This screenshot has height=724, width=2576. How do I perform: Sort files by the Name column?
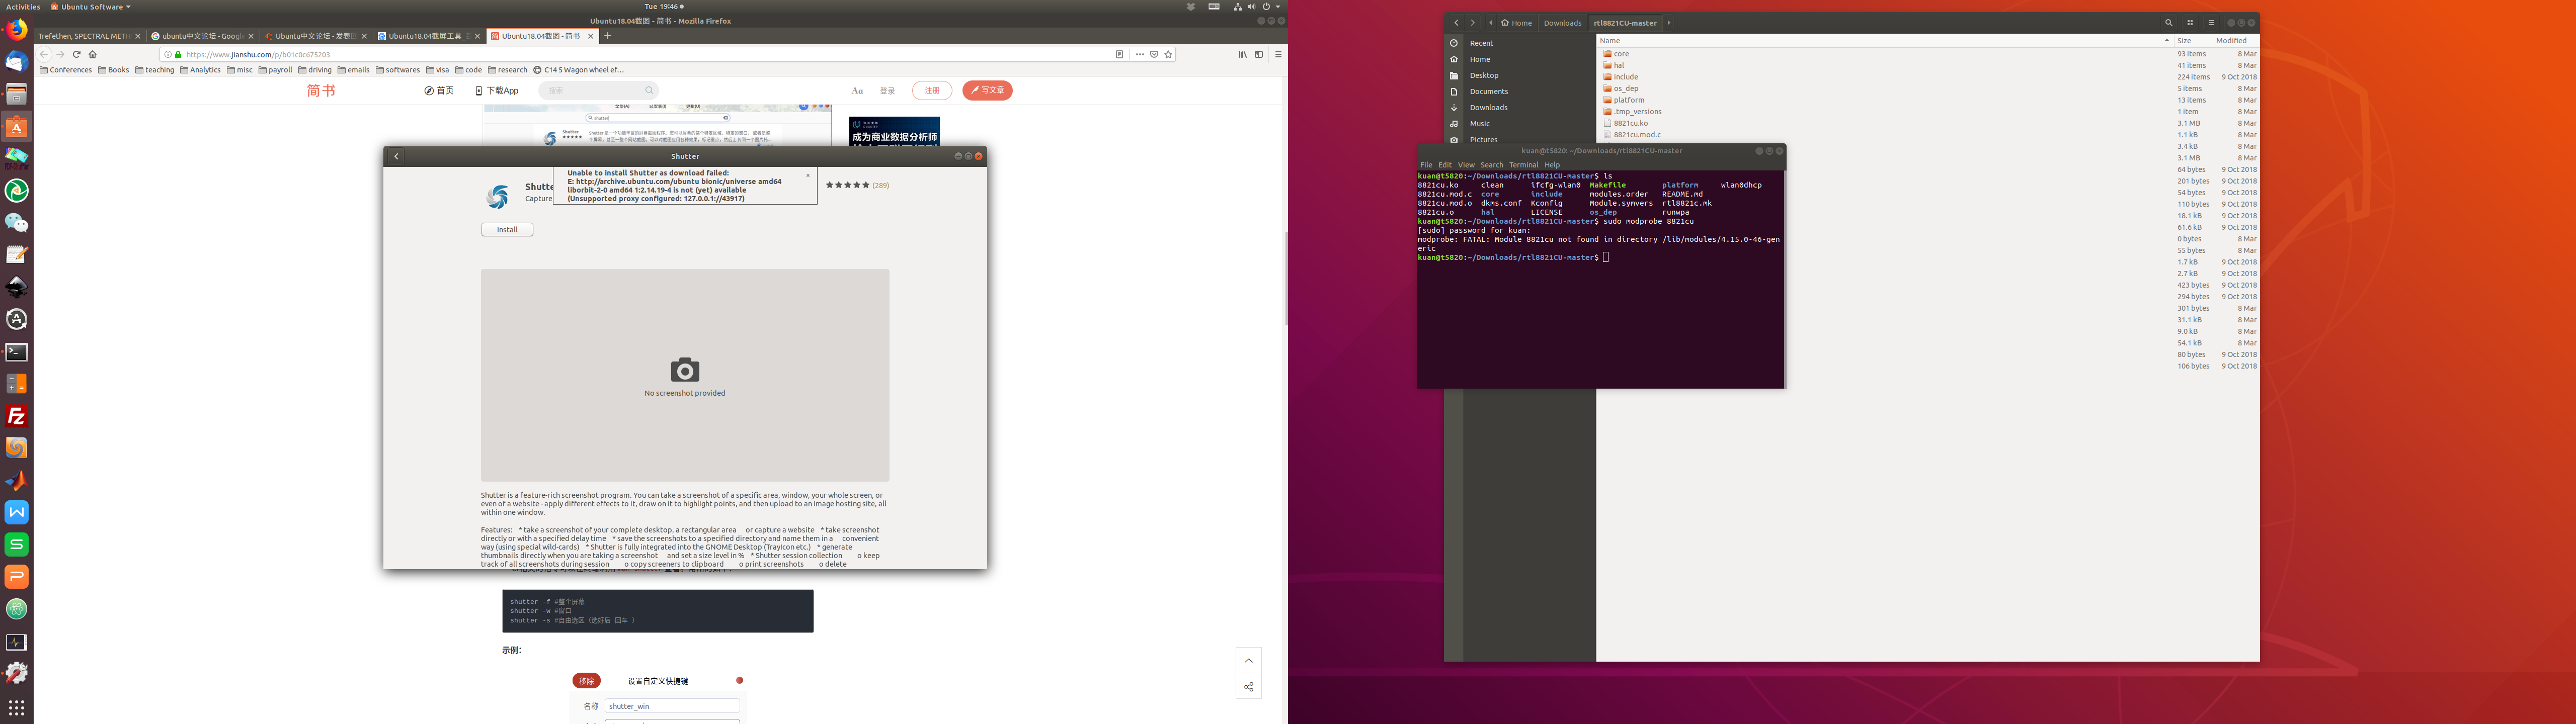coord(1884,40)
